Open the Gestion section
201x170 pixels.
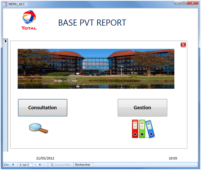click(x=142, y=108)
